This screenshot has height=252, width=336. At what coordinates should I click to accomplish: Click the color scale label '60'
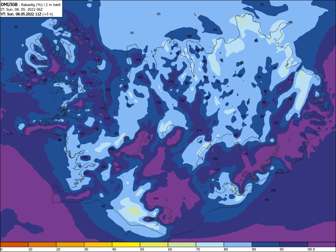pyautogui.click(x=170, y=249)
